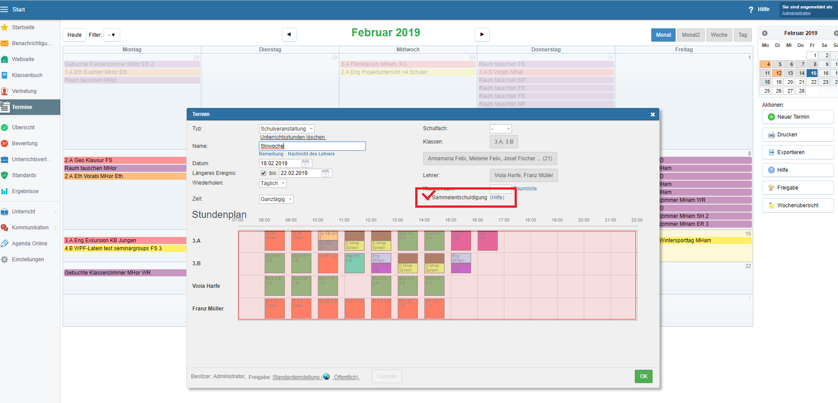Image resolution: width=838 pixels, height=403 pixels.
Task: Click the green OK button
Action: coord(643,376)
